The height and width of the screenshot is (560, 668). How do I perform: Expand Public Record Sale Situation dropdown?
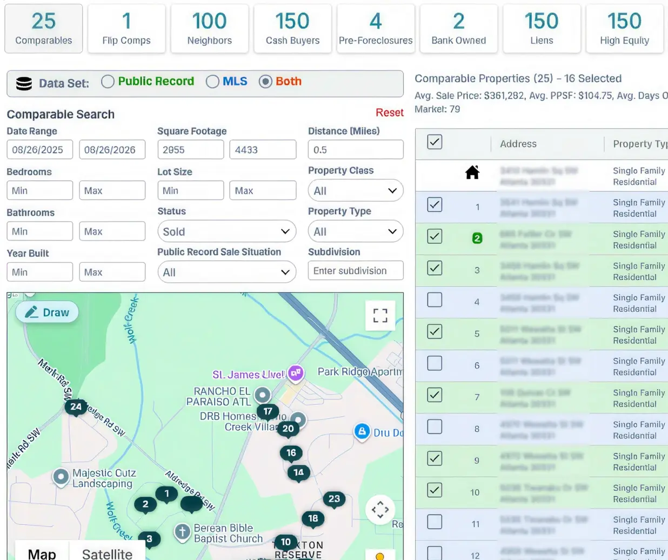tap(226, 272)
